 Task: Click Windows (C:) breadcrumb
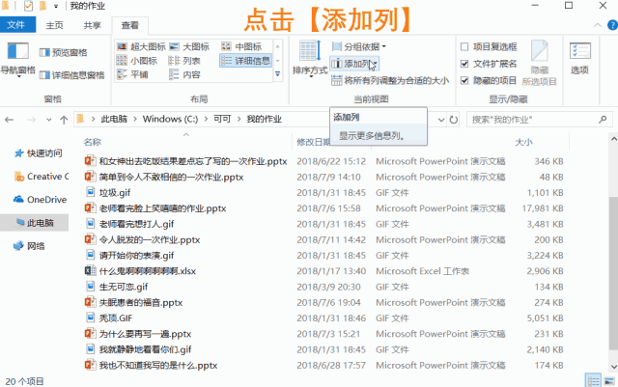click(x=170, y=119)
